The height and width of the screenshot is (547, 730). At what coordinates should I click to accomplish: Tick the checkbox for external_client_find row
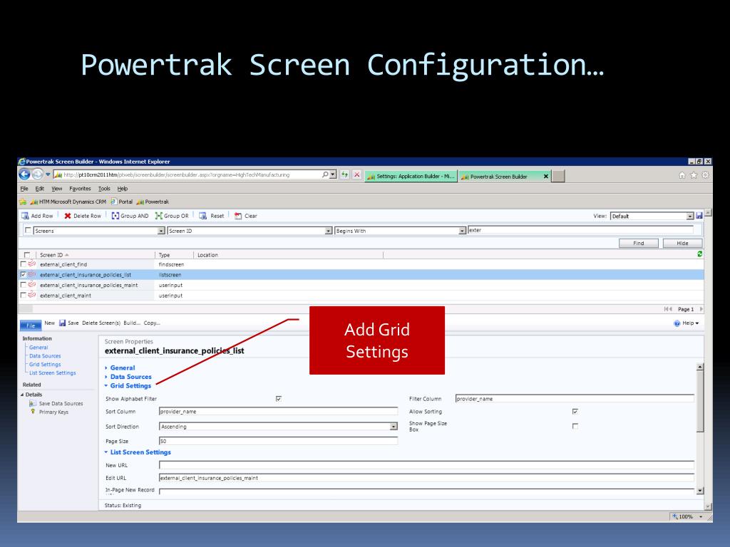[x=24, y=264]
